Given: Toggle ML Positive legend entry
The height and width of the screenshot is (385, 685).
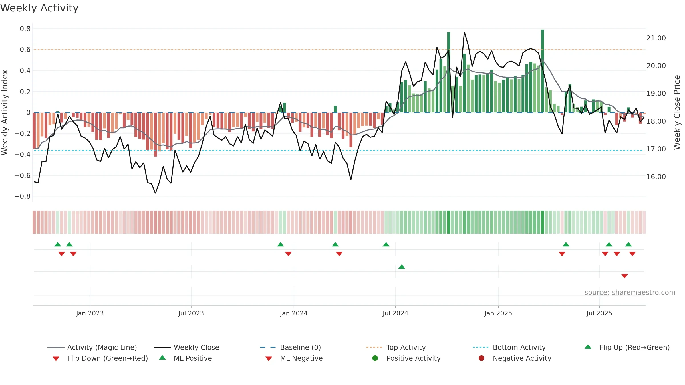Looking at the screenshot, I should [186, 358].
